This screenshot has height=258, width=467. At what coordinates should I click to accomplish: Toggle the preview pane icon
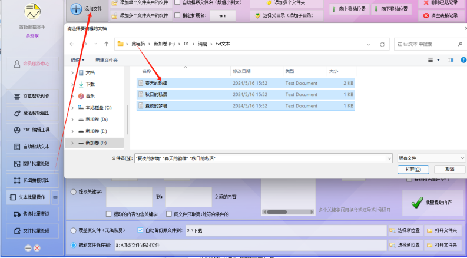click(x=451, y=60)
